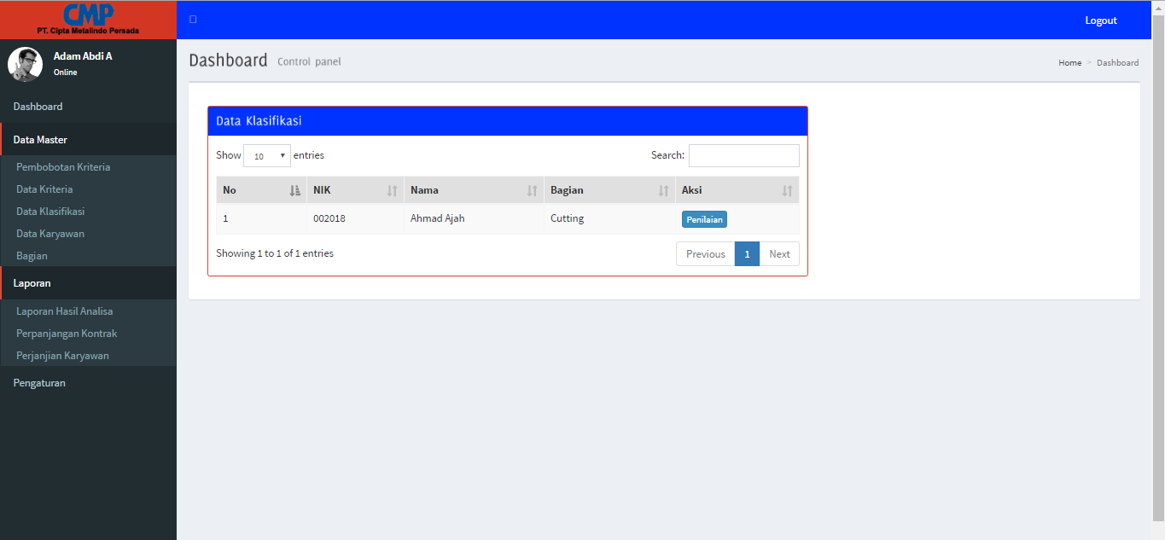Select page 1 in pagination
The height and width of the screenshot is (540, 1165).
pos(747,254)
